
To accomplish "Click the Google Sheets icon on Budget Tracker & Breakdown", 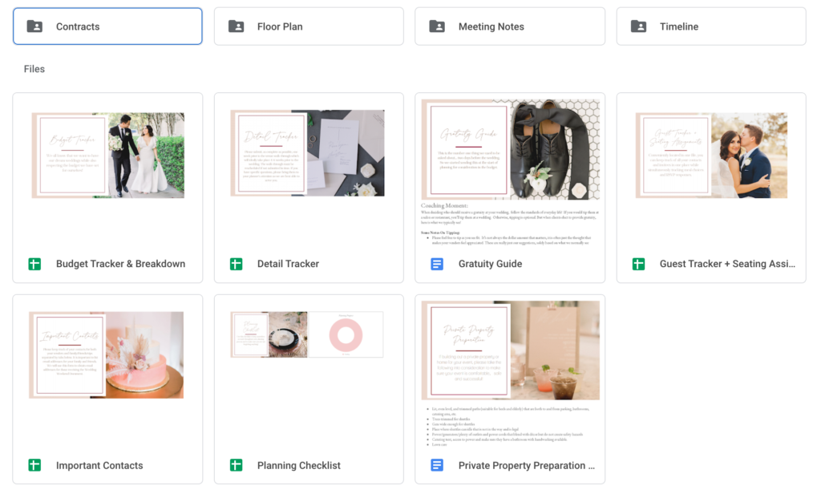I will 34,263.
